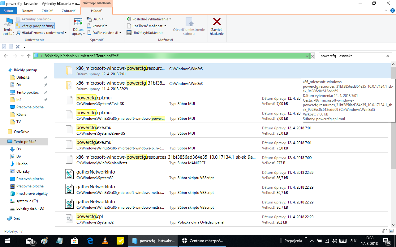Viewport: 396px width, 247px height.
Task: Open the Posledné vyhľadávania dropdown
Action: click(x=149, y=19)
